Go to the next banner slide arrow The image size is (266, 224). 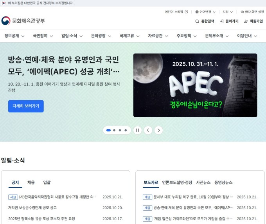tap(158, 130)
